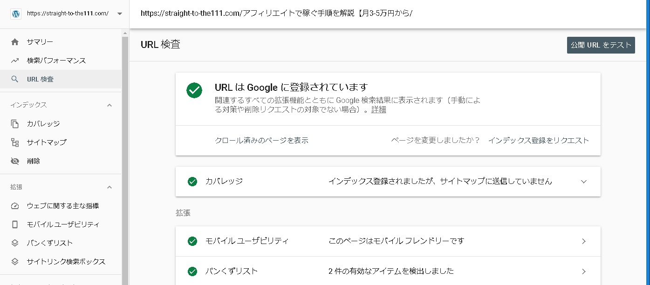This screenshot has width=650, height=285.
Task: Click the phone icon for モバイル ユーザビリティ
Action: [x=15, y=224]
